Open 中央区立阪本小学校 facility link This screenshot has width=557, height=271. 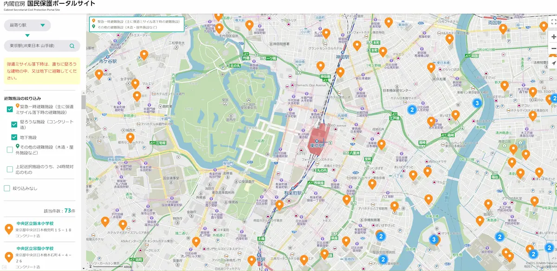35,223
